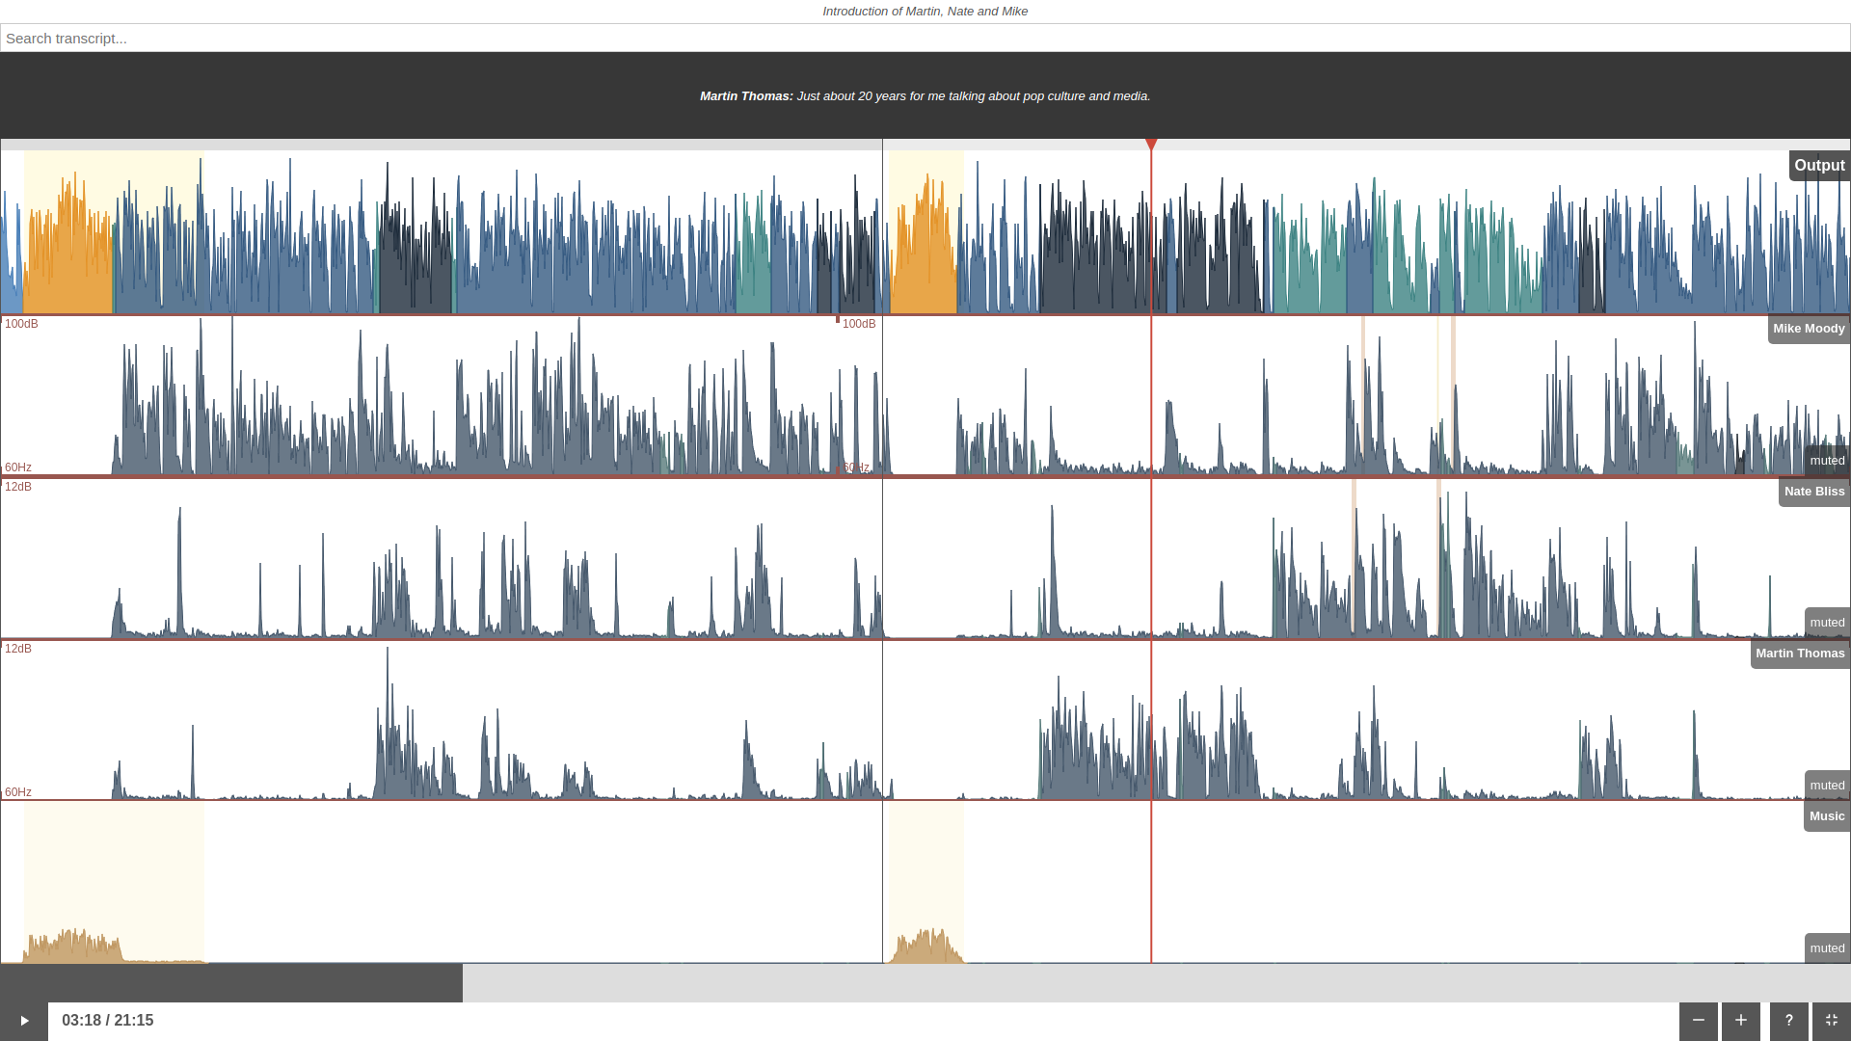Click the 12dB label on Nate Bliss track

click(18, 487)
